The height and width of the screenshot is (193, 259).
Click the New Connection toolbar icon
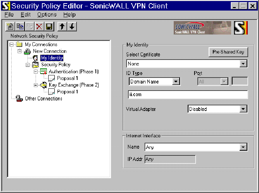pos(10,26)
